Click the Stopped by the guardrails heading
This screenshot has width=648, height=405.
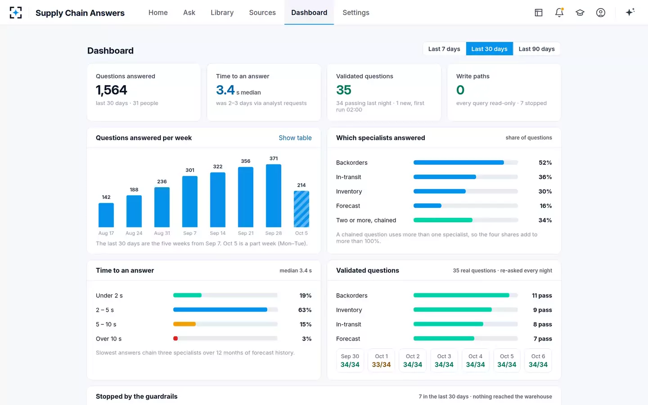136,396
